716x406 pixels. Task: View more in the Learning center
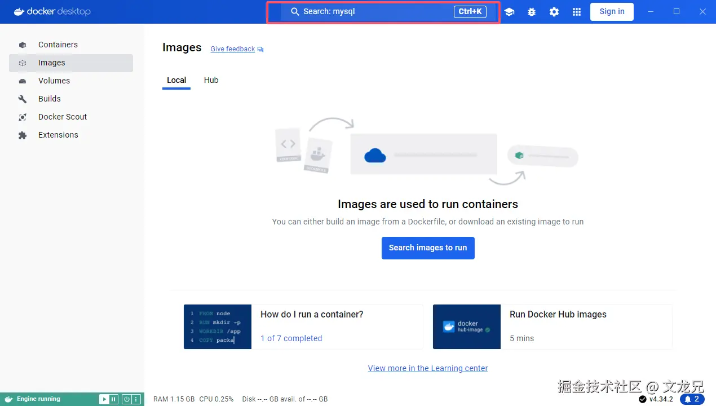click(x=428, y=368)
